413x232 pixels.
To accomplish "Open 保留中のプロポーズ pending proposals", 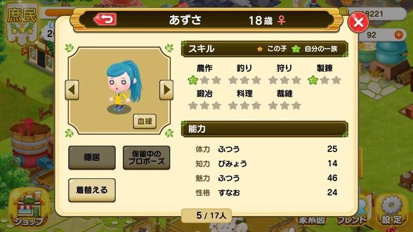I will pyautogui.click(x=147, y=157).
